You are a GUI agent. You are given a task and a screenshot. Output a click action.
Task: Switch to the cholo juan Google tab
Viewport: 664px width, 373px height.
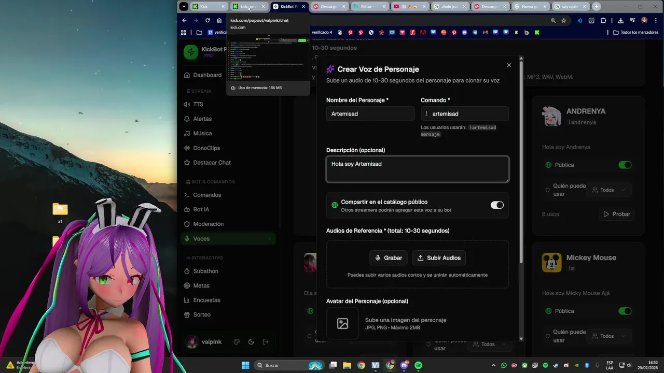click(450, 7)
